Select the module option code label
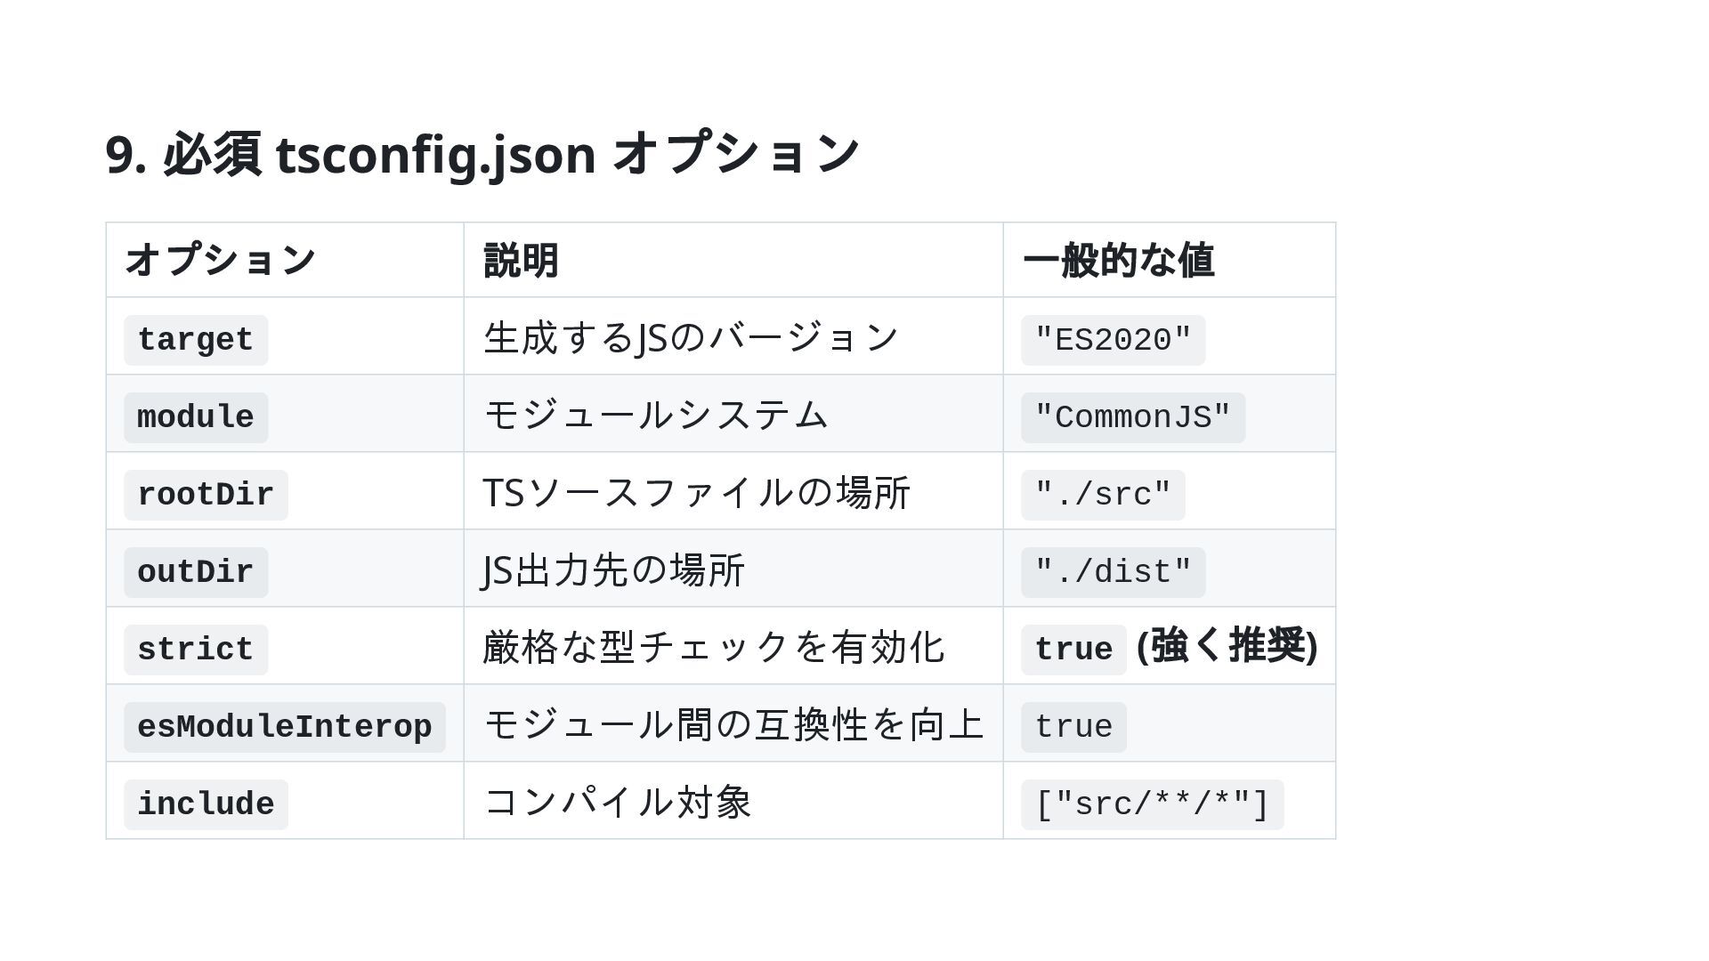 (196, 417)
